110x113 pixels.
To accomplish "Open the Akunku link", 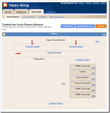I will coord(89,3).
